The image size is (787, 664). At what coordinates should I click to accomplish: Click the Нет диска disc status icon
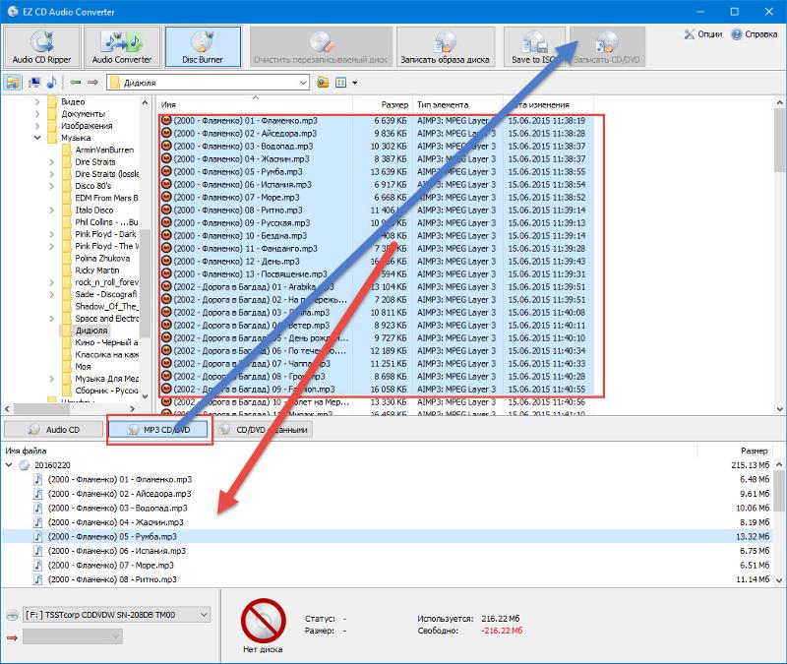tap(263, 621)
